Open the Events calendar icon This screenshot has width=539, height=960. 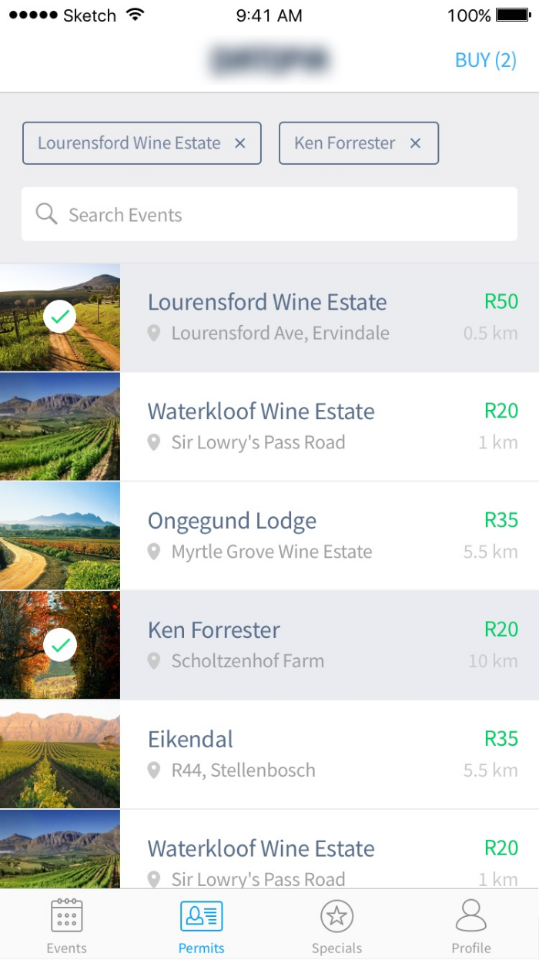pos(67,915)
